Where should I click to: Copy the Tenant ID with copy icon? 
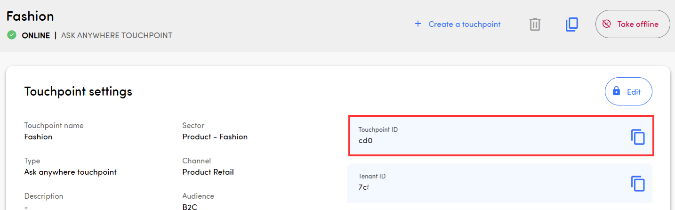(638, 184)
